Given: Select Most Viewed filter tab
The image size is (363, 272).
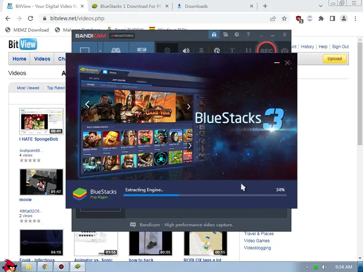Looking at the screenshot, I should click(28, 88).
